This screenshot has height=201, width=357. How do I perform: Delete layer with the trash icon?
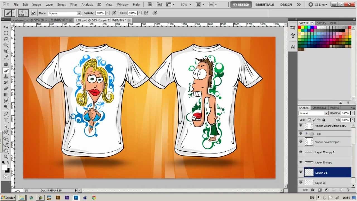click(x=348, y=190)
